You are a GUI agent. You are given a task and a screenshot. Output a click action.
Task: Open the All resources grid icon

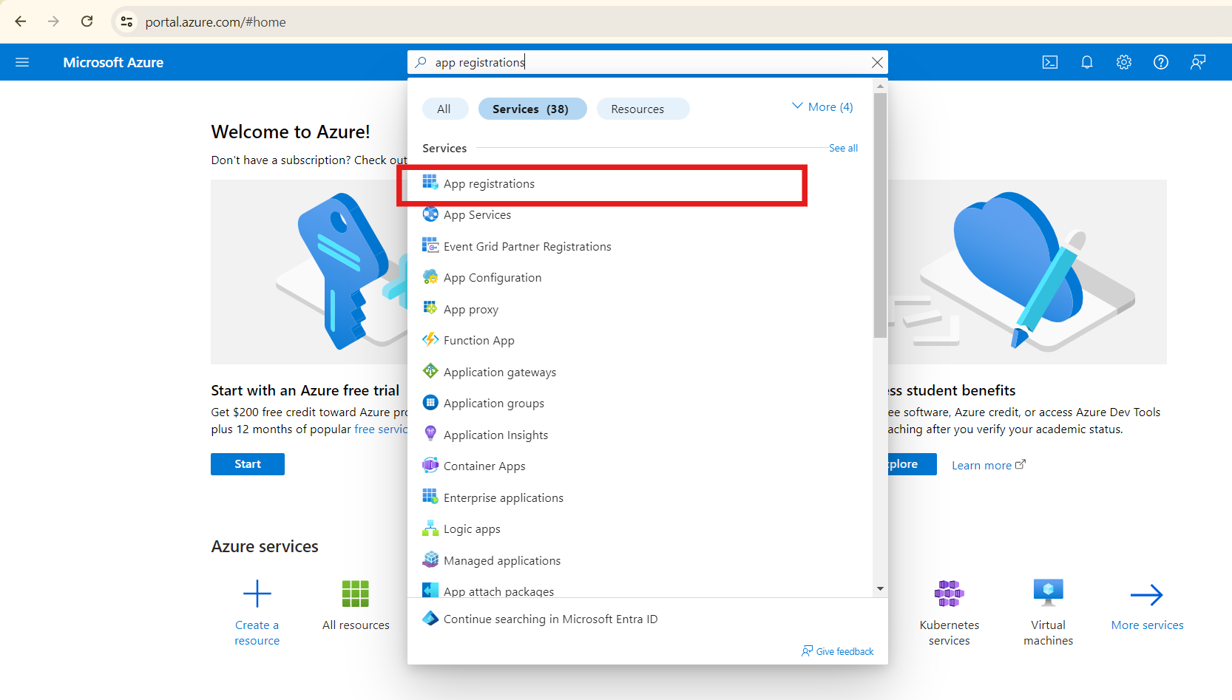[x=356, y=594]
